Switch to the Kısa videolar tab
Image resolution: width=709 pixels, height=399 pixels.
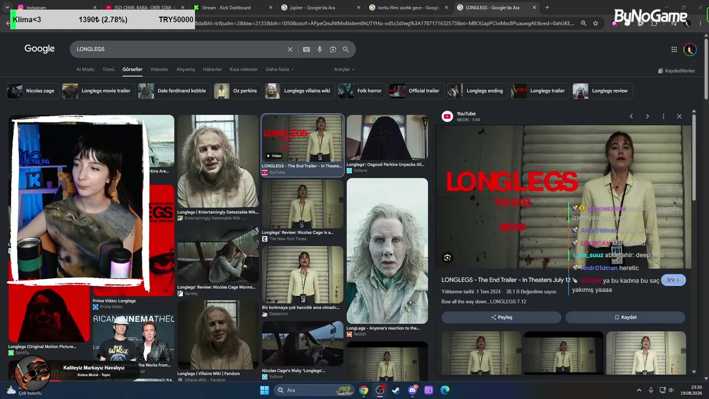(x=244, y=69)
